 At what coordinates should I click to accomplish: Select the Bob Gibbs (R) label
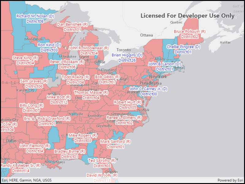click(x=107, y=77)
